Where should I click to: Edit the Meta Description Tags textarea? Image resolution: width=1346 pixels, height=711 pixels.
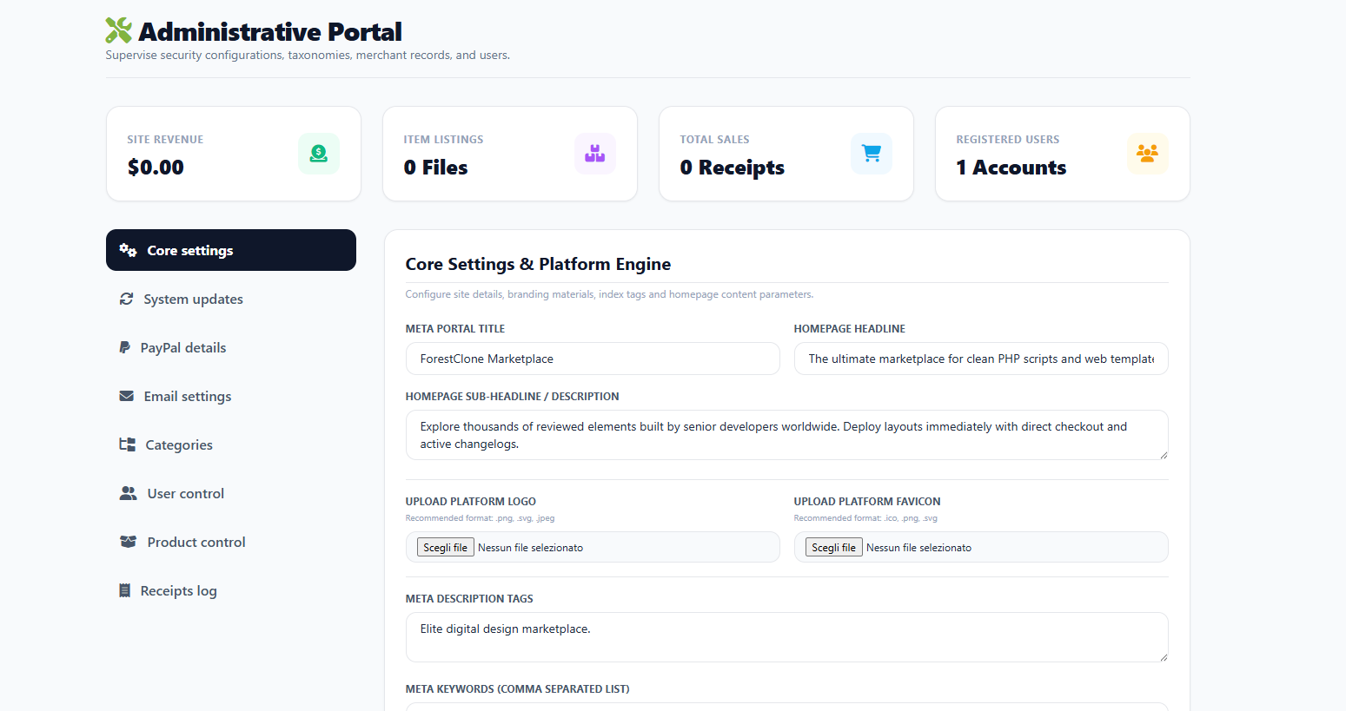[787, 637]
